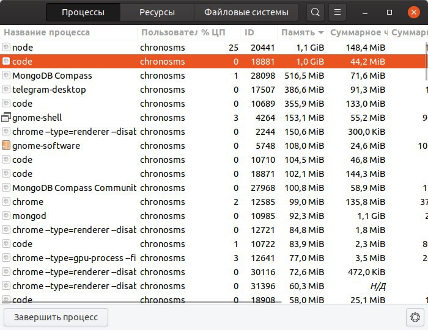Image resolution: width=428 pixels, height=330 pixels.
Task: Click ID value 18871
Action: click(263, 174)
